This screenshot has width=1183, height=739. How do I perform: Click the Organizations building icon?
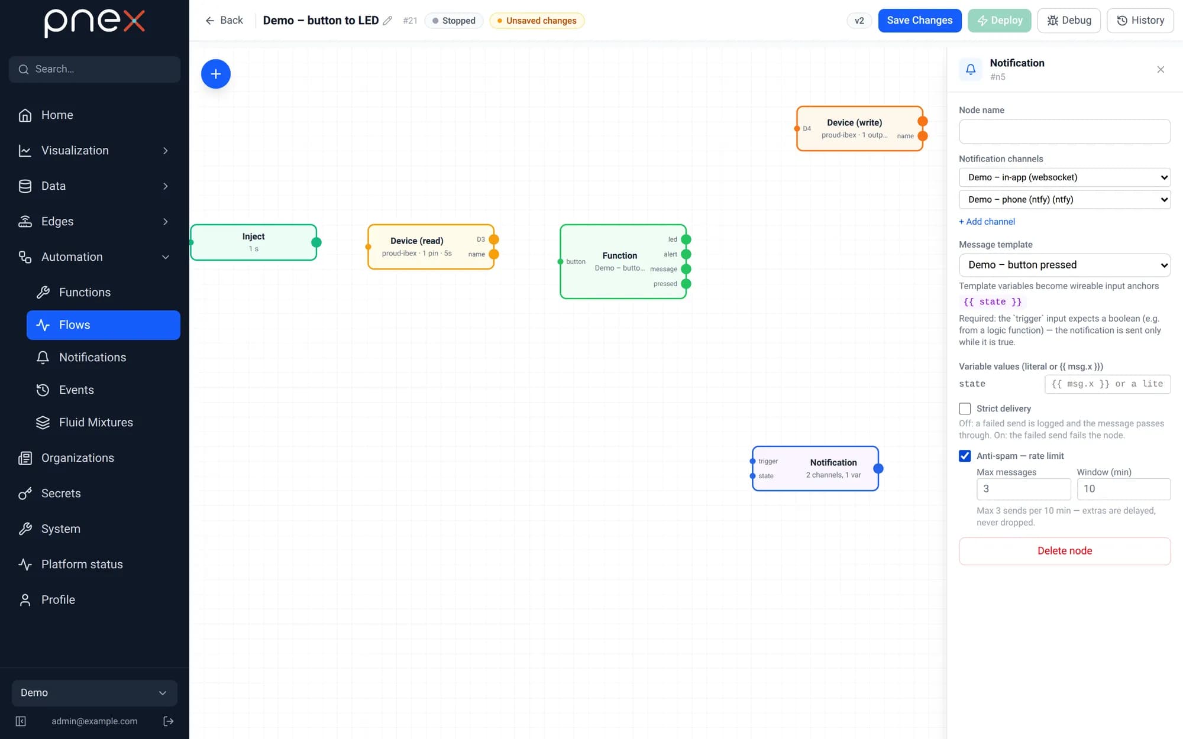point(25,458)
